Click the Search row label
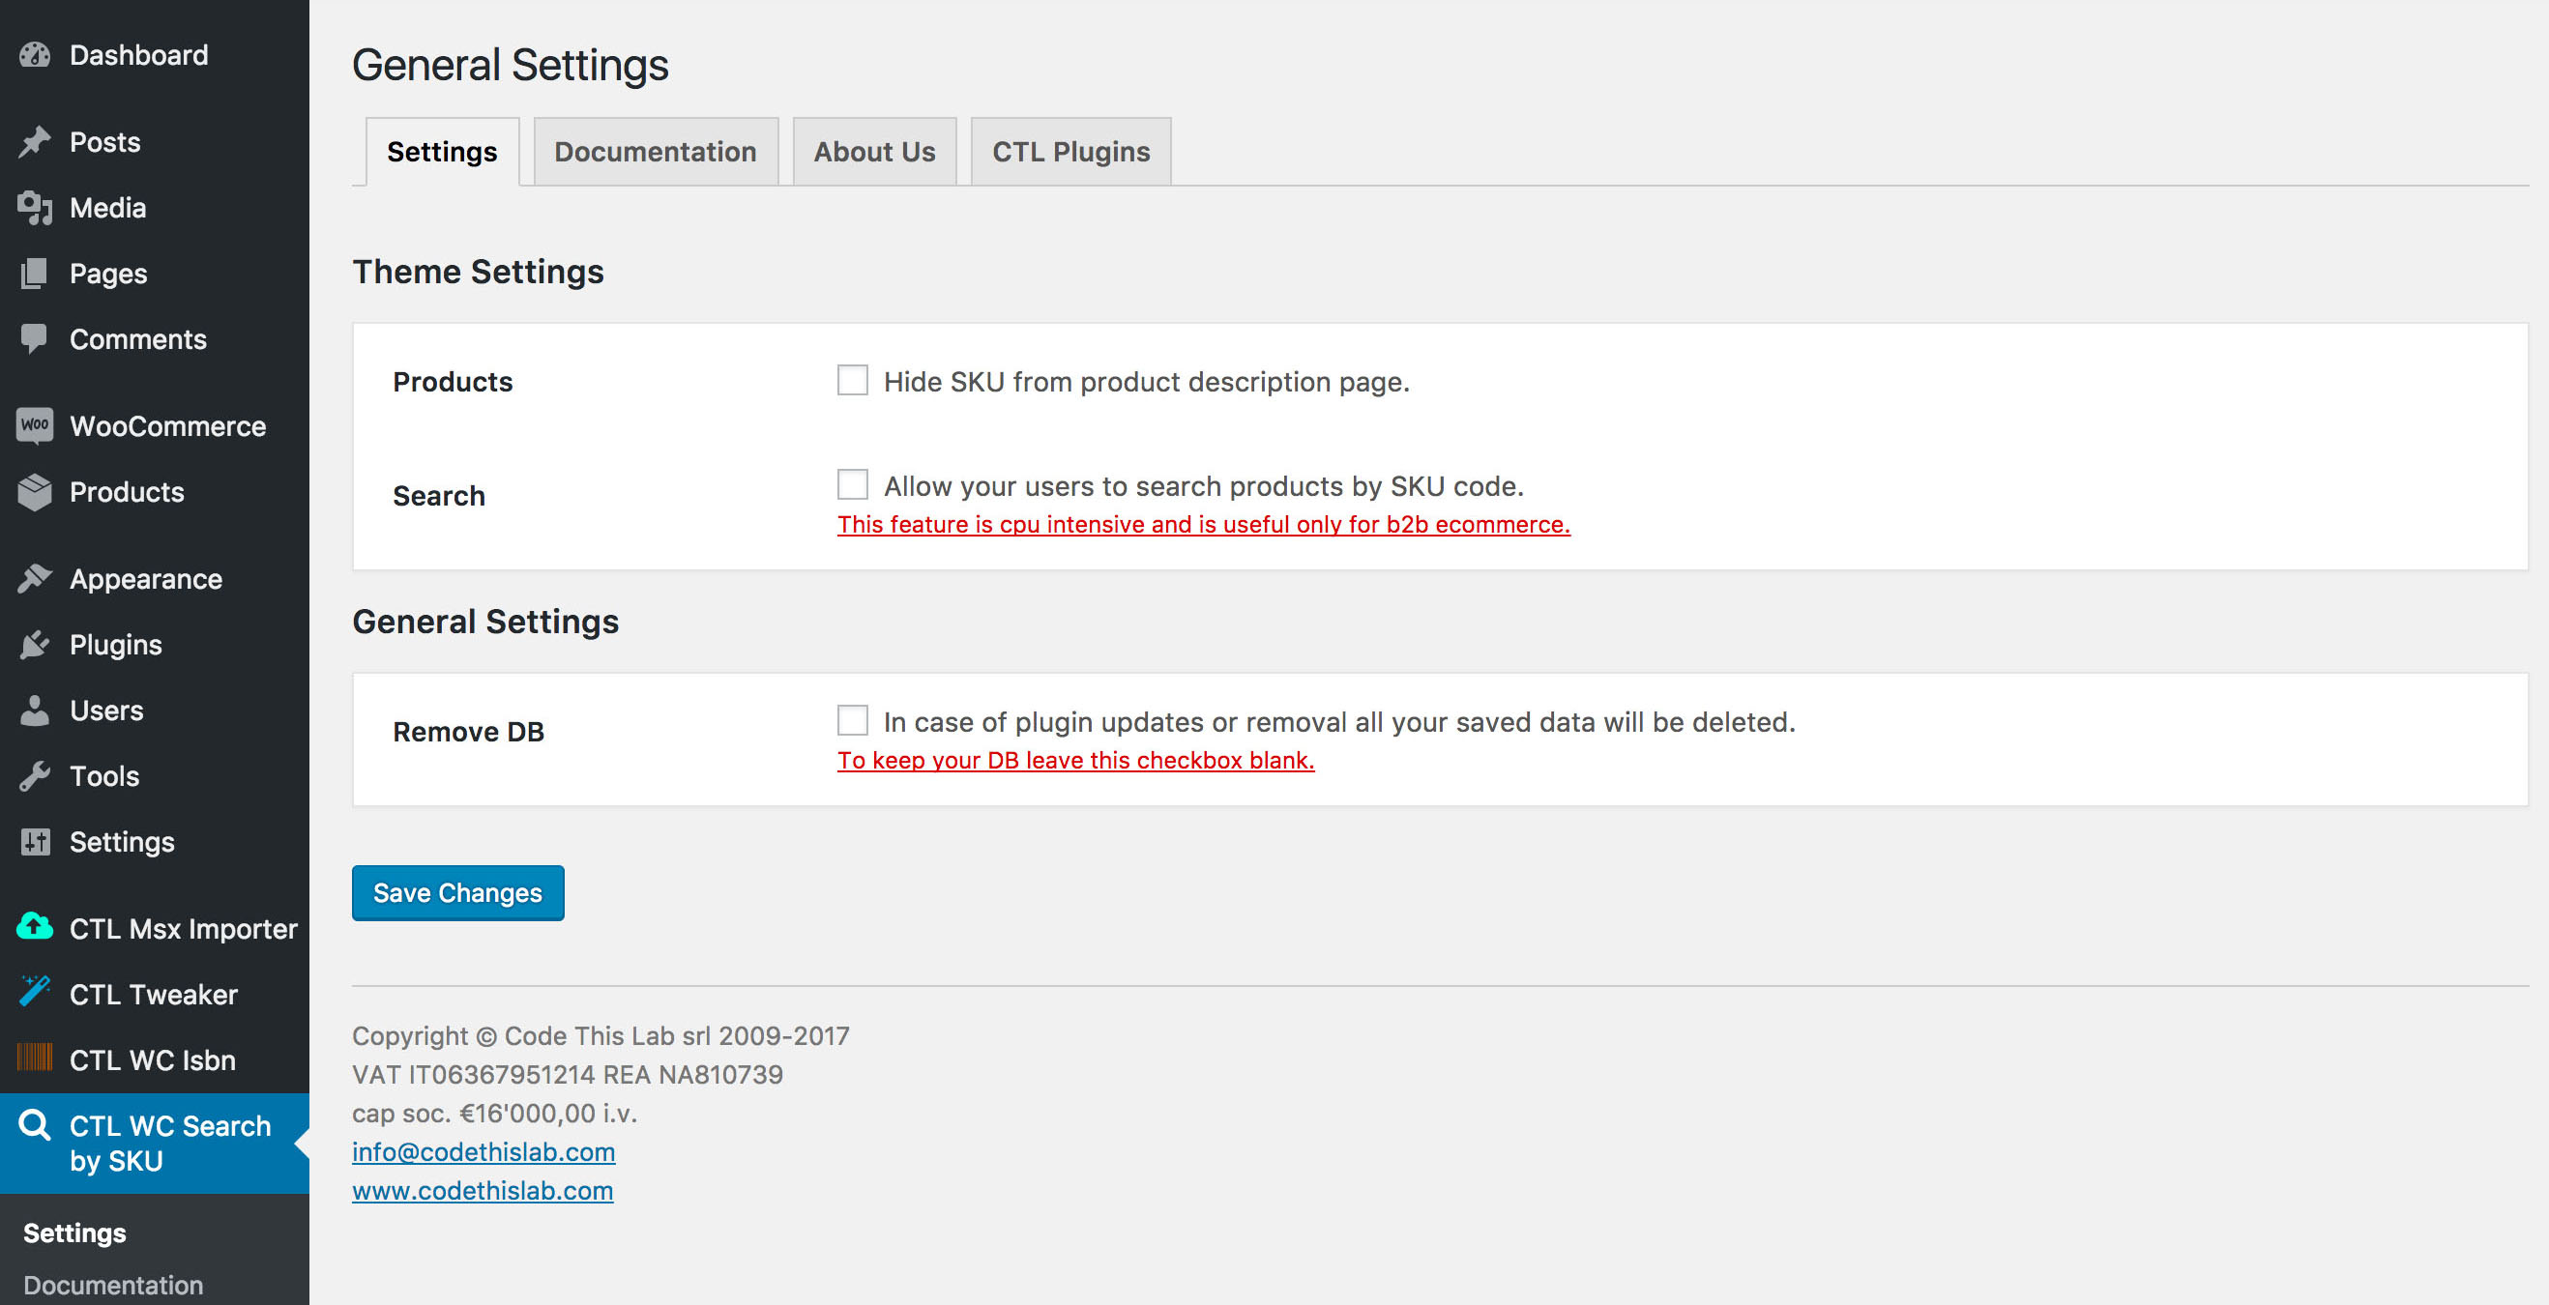Viewport: 2549px width, 1305px height. point(439,496)
